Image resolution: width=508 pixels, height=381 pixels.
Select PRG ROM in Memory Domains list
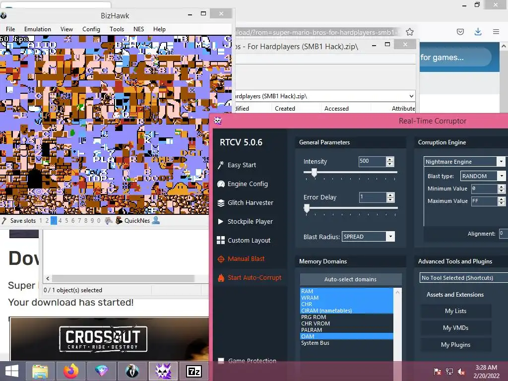click(347, 317)
